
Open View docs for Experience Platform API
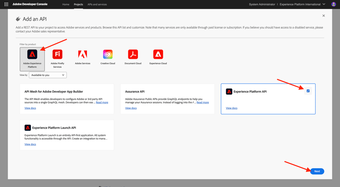(x=231, y=108)
